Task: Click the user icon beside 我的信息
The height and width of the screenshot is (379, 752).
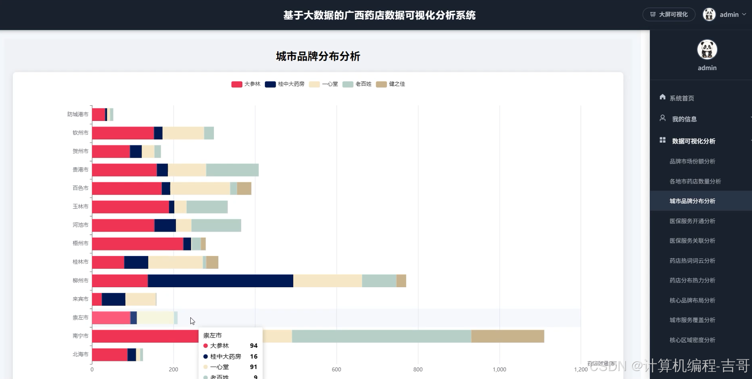Action: pos(663,118)
